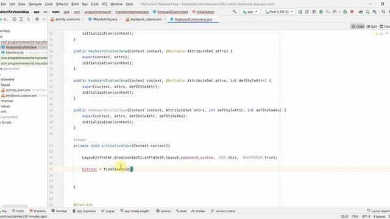Select keybaord_custom.xml in layout folder
Image resolution: width=390 pixels, height=219 pixels.
(21, 96)
